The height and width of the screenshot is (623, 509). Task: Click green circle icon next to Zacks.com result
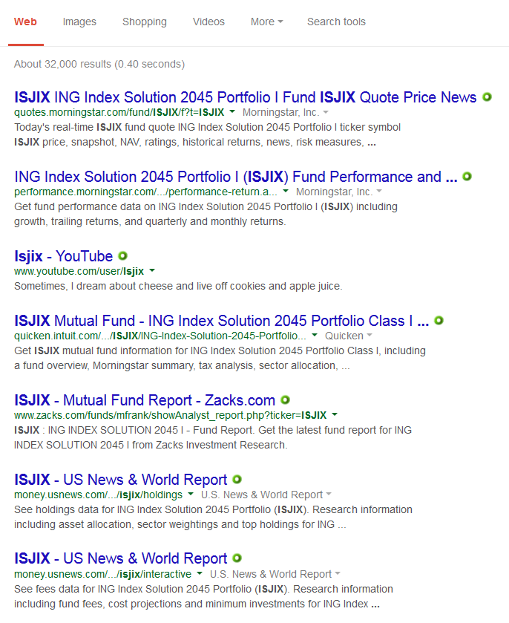285,399
